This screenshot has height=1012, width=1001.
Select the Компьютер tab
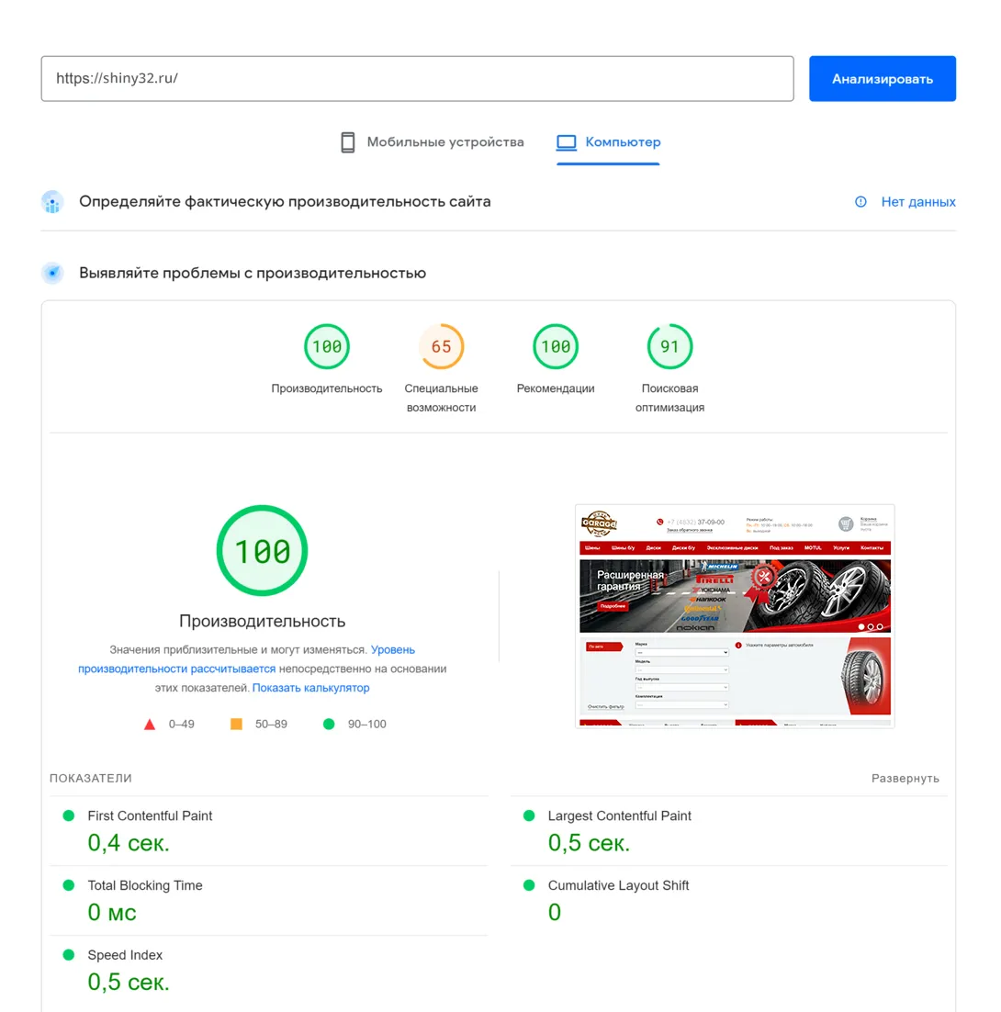(609, 142)
